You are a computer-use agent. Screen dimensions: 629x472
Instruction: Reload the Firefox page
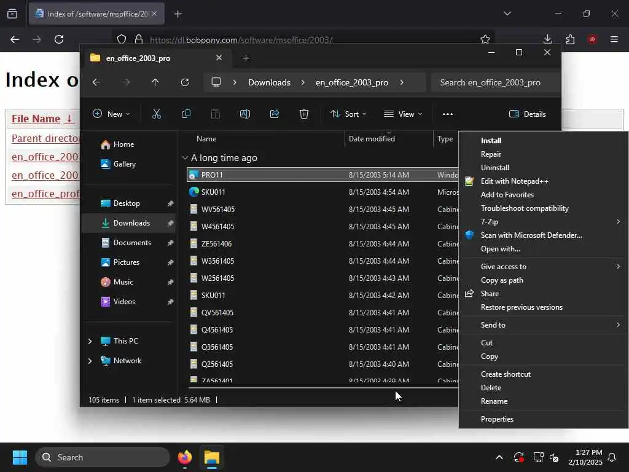pos(59,39)
